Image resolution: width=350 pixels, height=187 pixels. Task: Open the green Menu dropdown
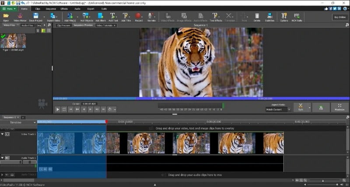pos(9,9)
